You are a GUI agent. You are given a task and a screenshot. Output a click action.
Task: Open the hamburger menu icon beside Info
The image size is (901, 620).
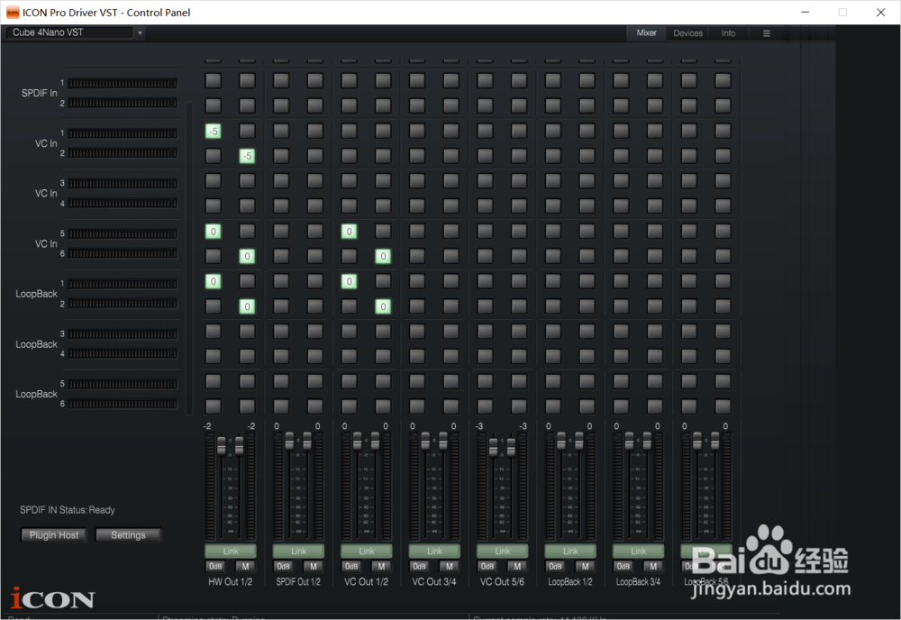coord(766,33)
